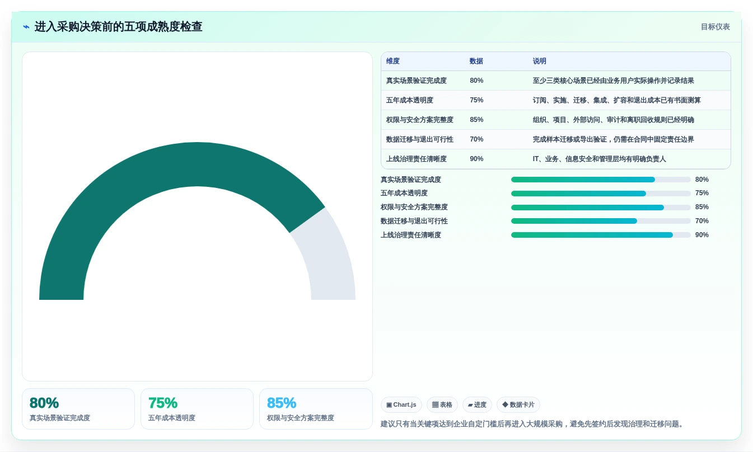
Task: Click the 数据卡片 tag
Action: [x=518, y=404]
